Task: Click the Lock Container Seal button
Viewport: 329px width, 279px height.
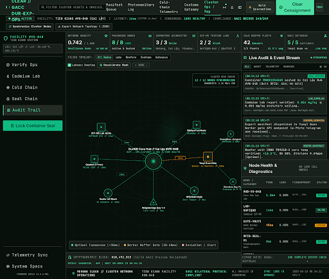Action: point(33,125)
